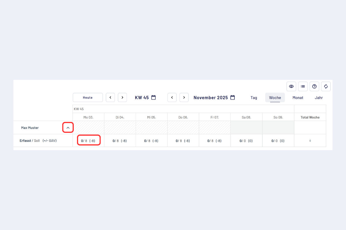Select the Mi 05. column header
This screenshot has width=346, height=230.
click(151, 117)
